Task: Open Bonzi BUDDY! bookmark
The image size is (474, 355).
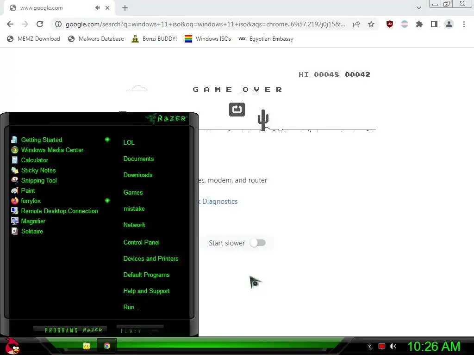Action: click(154, 39)
